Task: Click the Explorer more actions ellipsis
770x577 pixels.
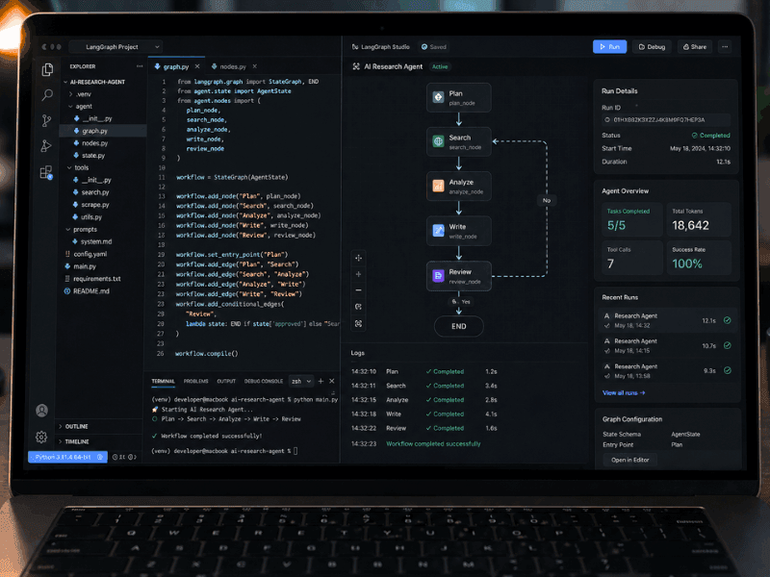Action: tap(140, 66)
